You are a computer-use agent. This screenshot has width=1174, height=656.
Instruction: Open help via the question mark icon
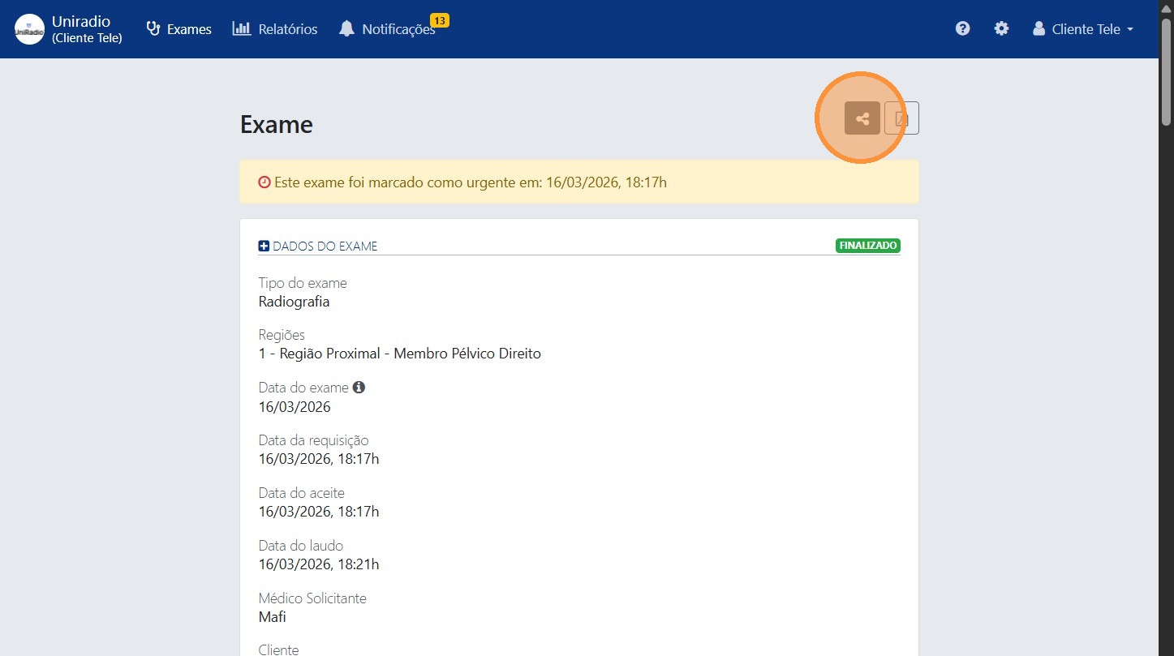tap(962, 28)
